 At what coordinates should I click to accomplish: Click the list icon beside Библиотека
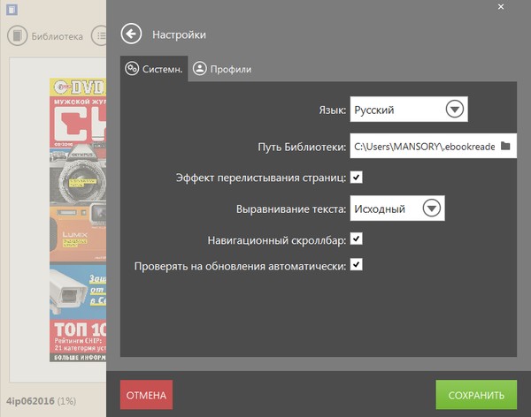click(x=101, y=36)
